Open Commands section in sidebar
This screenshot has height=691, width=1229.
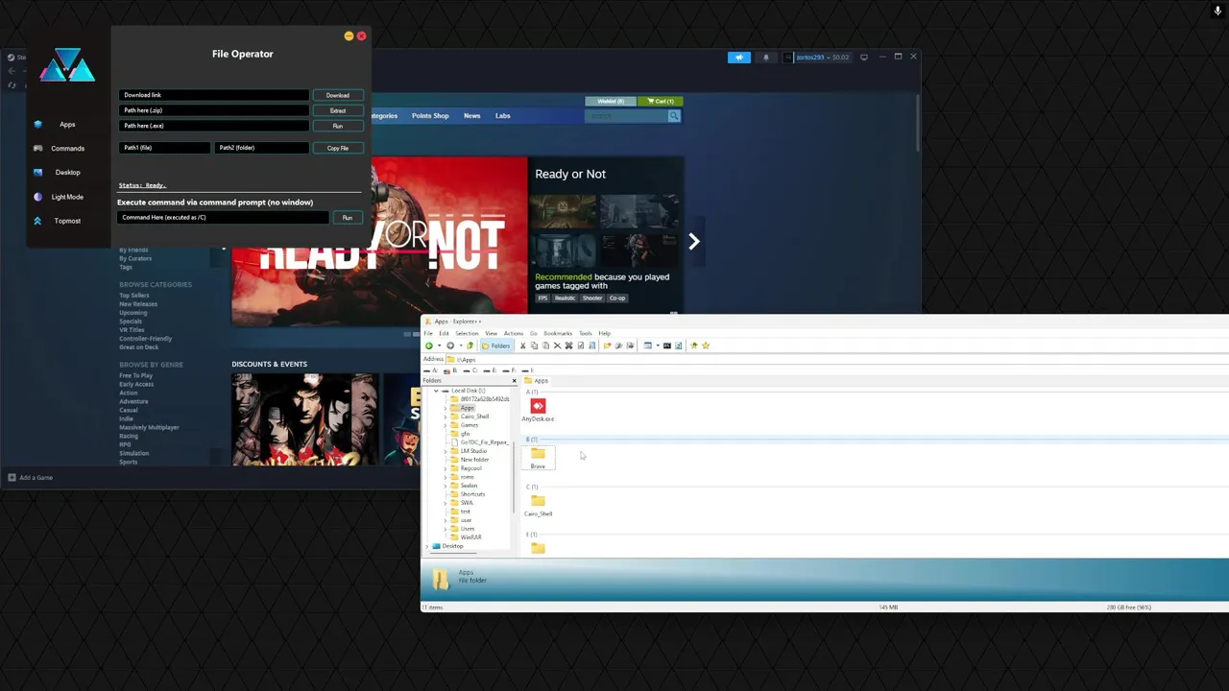click(66, 148)
